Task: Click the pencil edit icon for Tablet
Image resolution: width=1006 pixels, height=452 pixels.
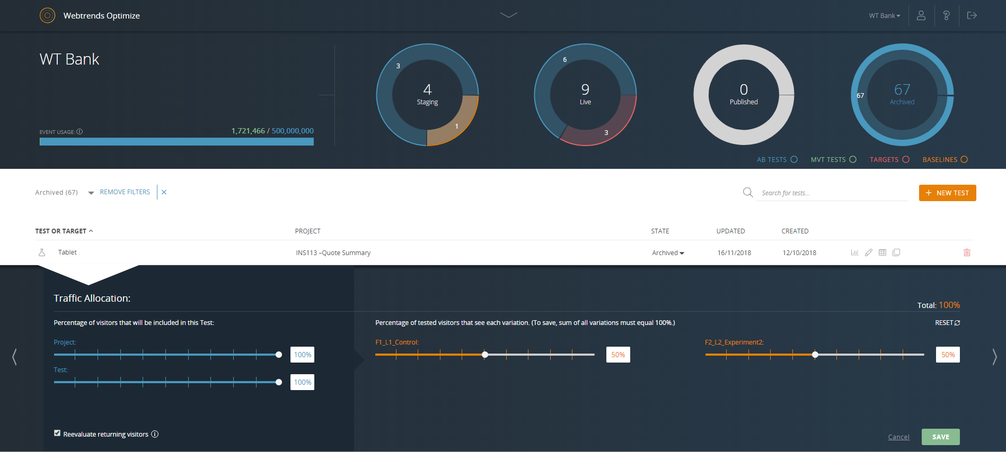Action: click(x=868, y=252)
